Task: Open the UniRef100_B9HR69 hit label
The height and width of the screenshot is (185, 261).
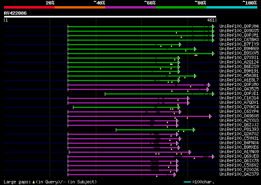Action: tap(239, 49)
